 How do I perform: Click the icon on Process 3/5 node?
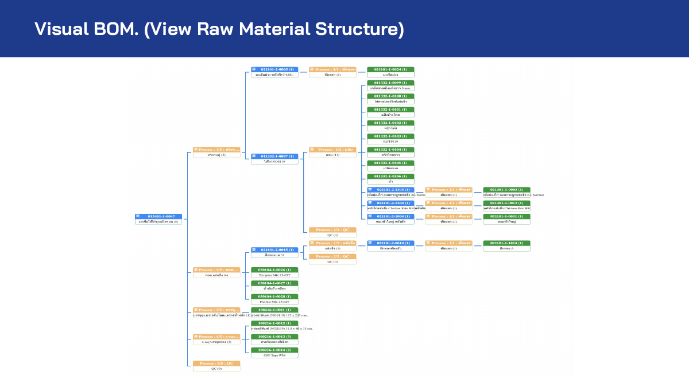(x=196, y=310)
